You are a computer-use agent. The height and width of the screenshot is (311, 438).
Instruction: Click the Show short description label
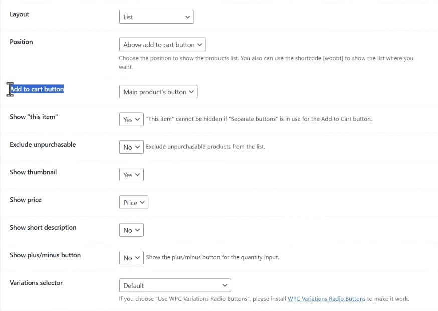coord(43,227)
